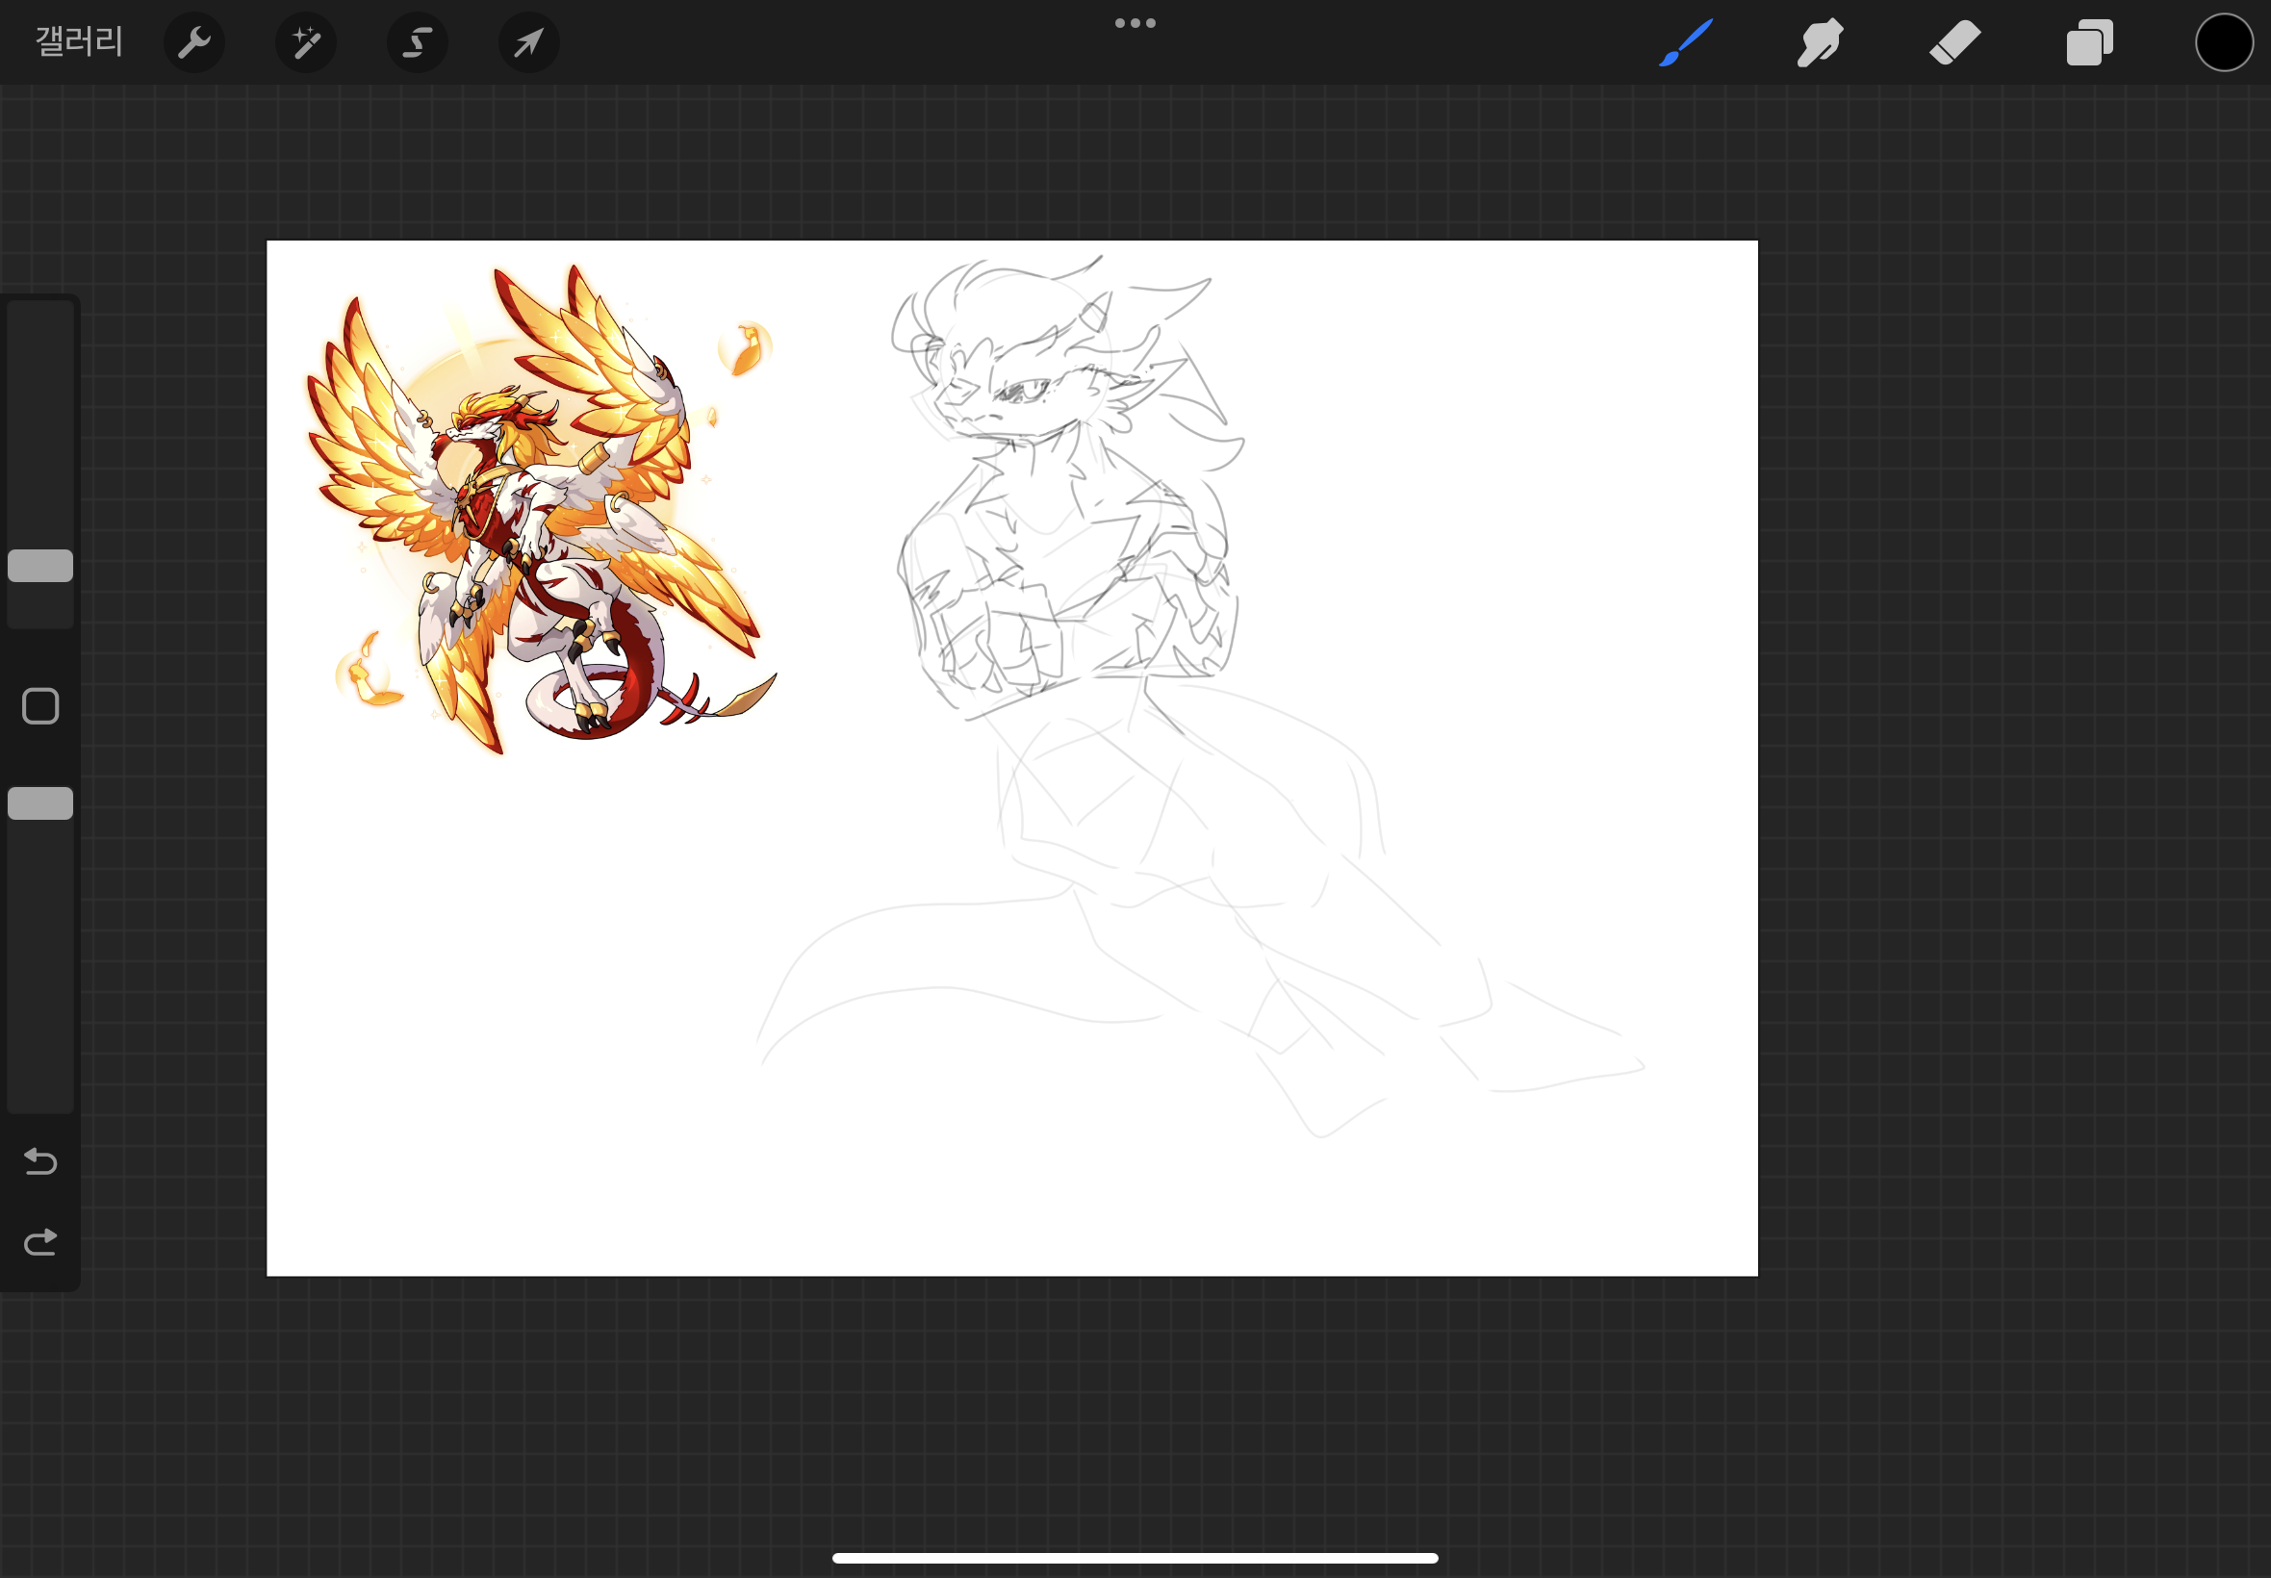Redo the last undone stroke
Screen dimensions: 2271x1578
tap(40, 1242)
